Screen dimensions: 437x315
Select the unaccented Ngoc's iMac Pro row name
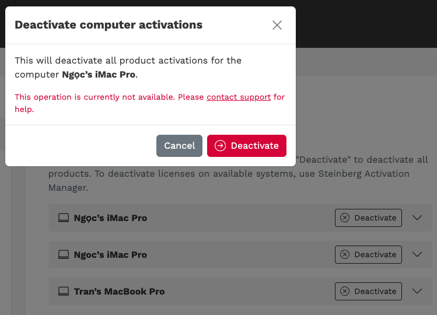tap(110, 255)
